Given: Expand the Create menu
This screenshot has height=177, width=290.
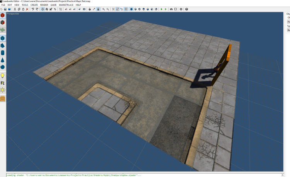Looking at the screenshot, I should point(34,5).
